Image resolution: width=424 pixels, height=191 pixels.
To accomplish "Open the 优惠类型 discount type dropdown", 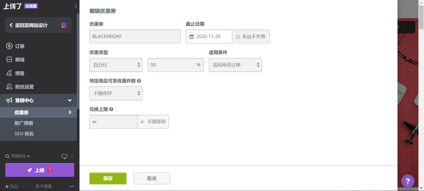I will pos(116,65).
